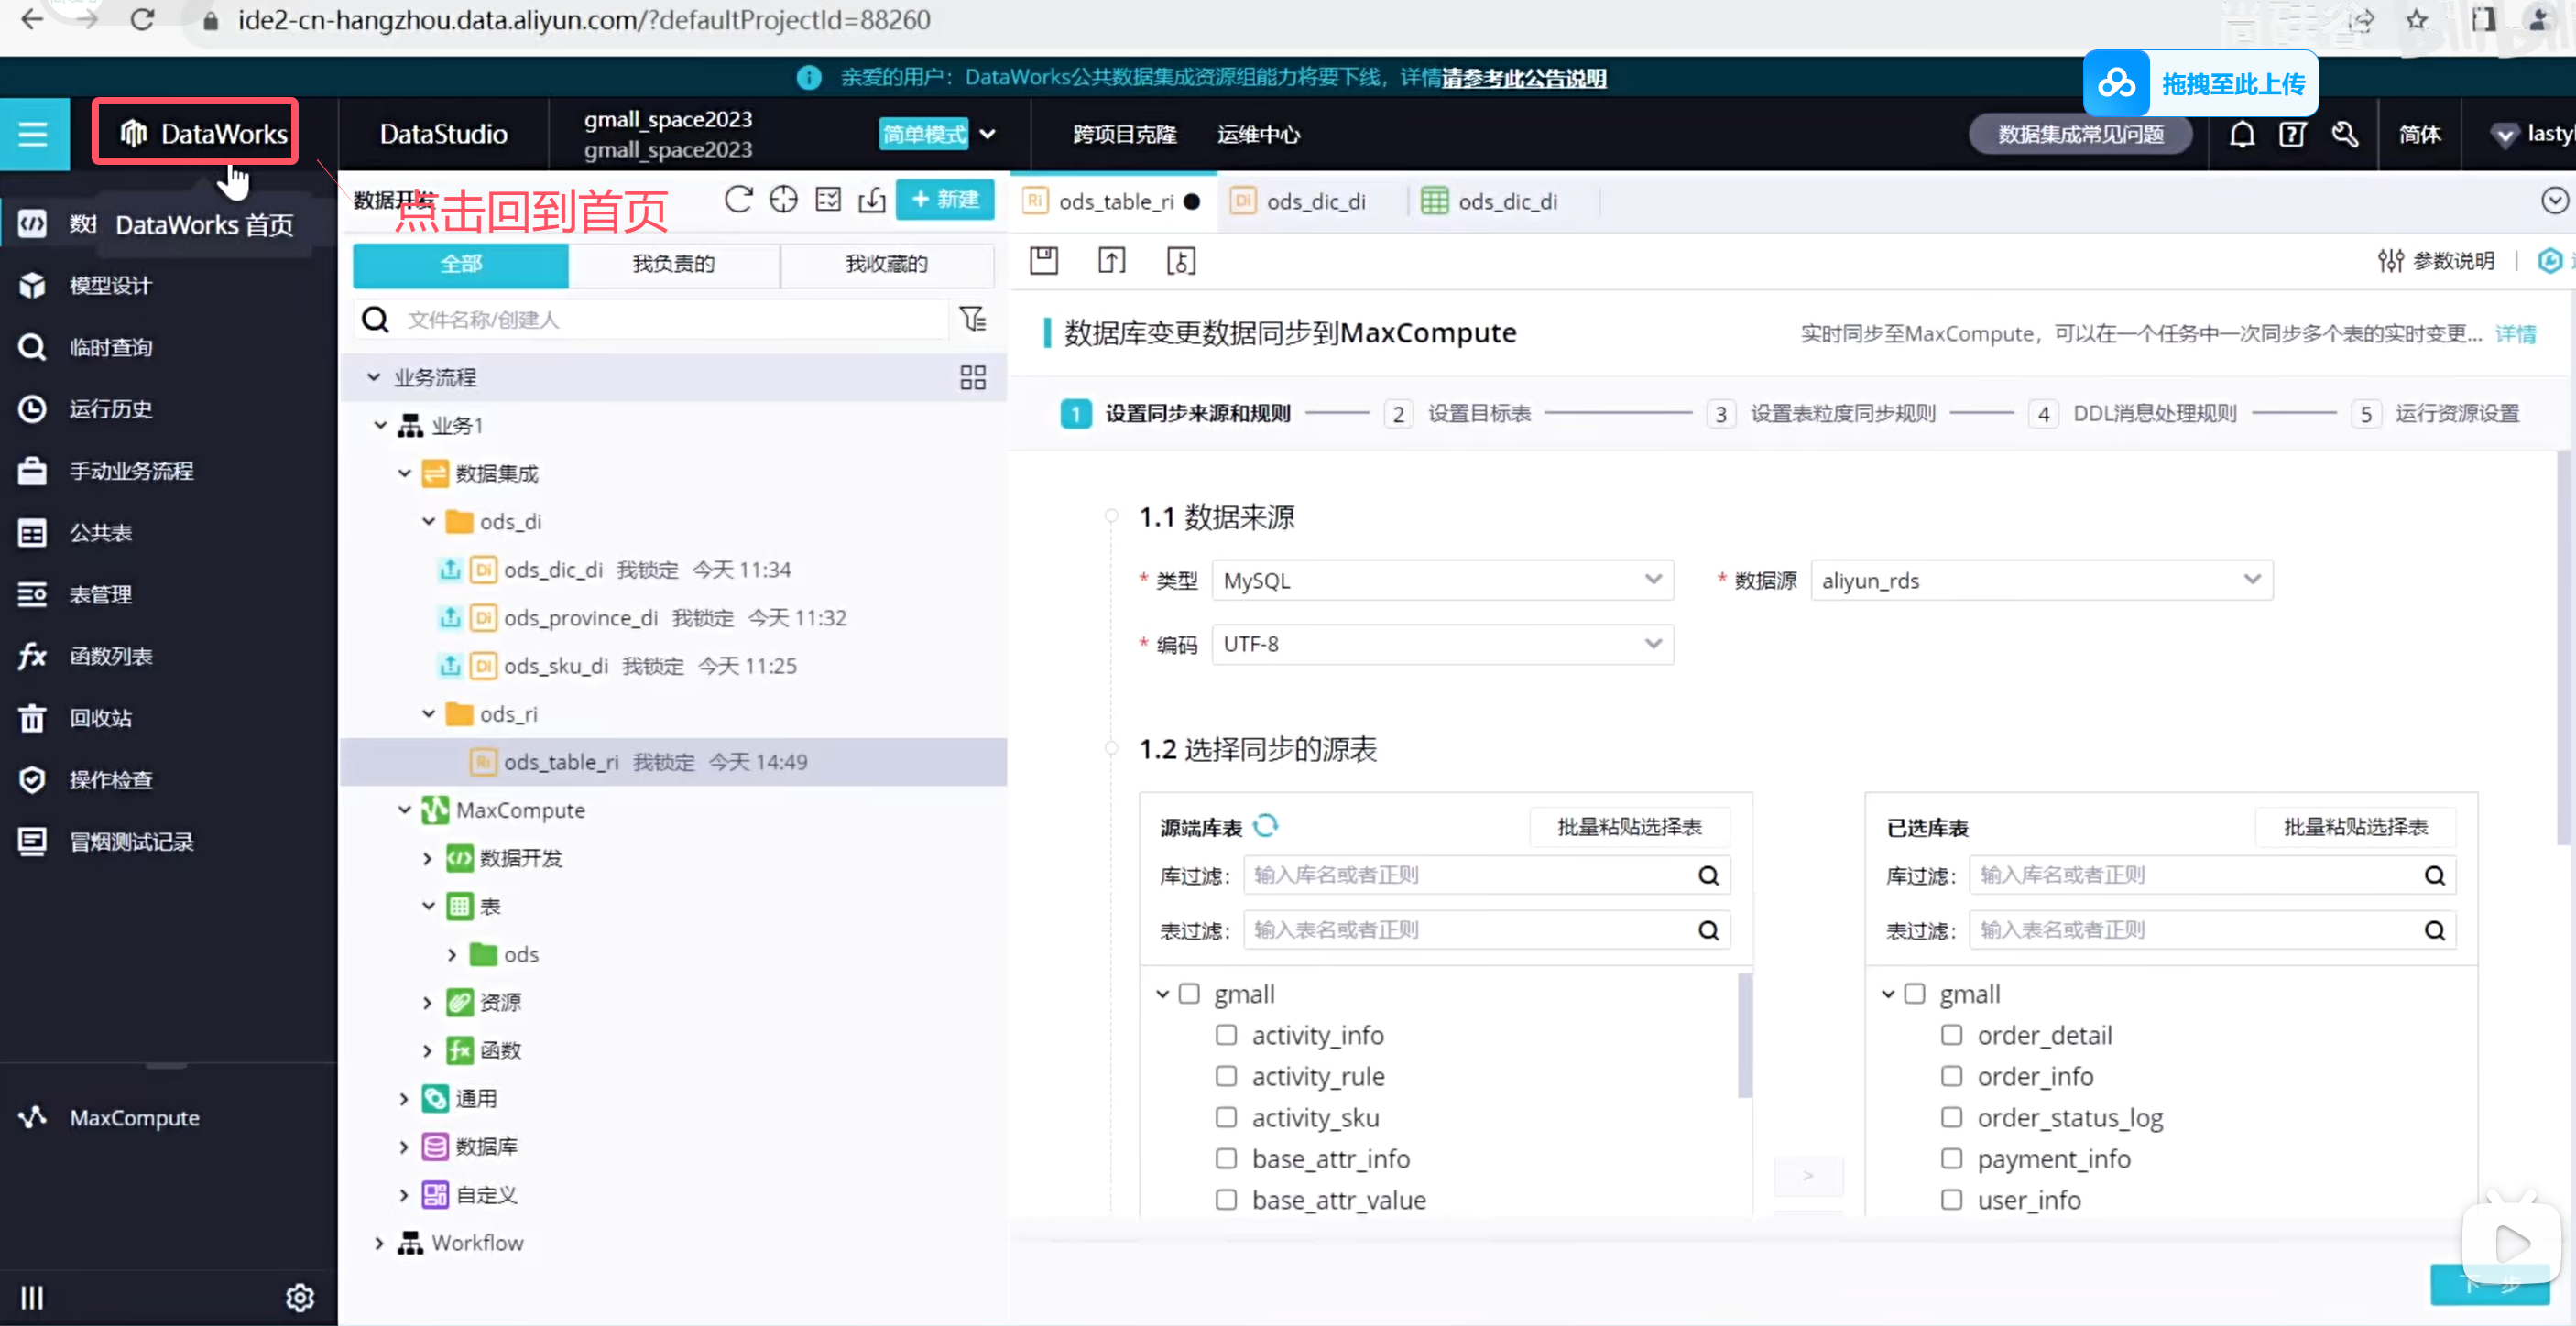Check the activity_info table checkbox

pos(1226,1035)
